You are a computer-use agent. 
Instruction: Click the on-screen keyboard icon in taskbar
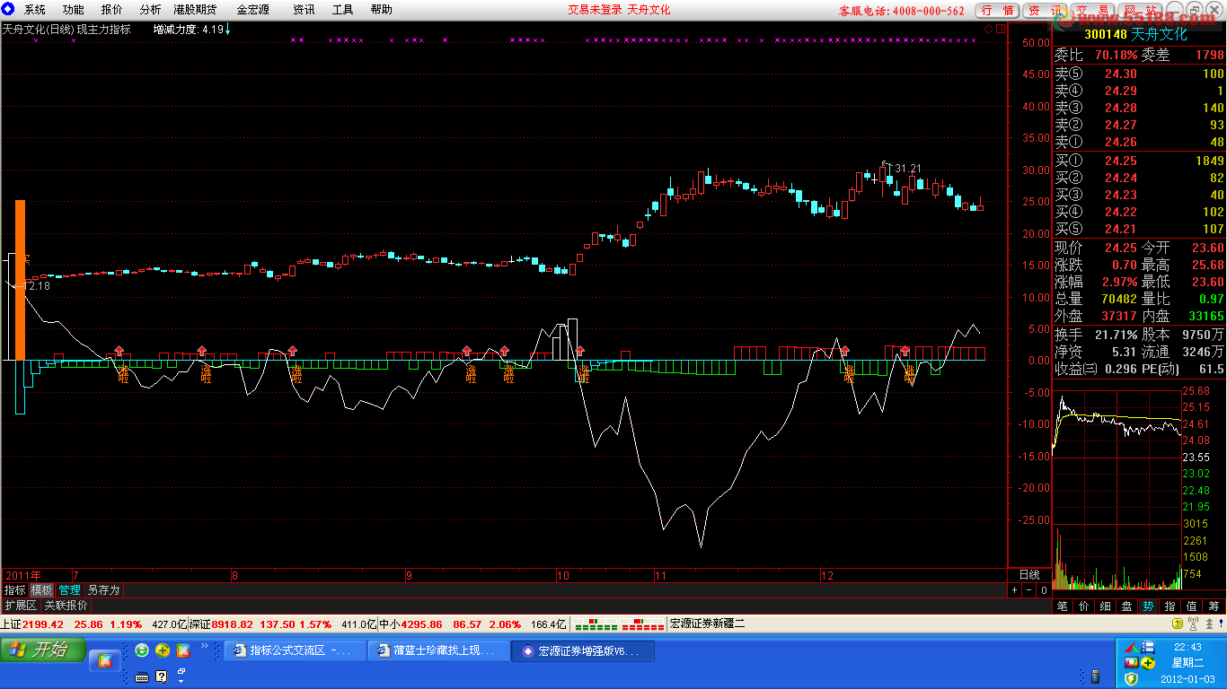pos(142,676)
